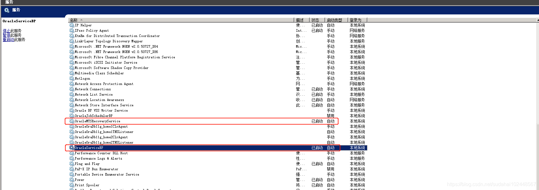Select the Link-Layer Topology Discovery Mapper icon
This screenshot has height=190, width=539.
(x=72, y=41)
